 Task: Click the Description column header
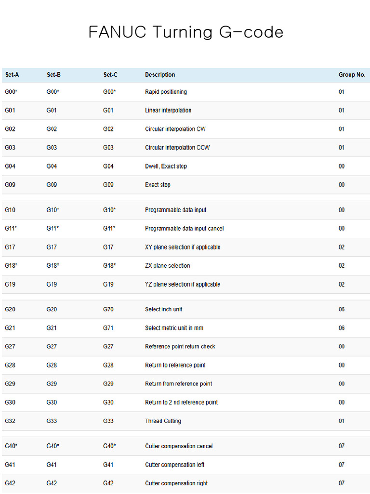(x=160, y=75)
